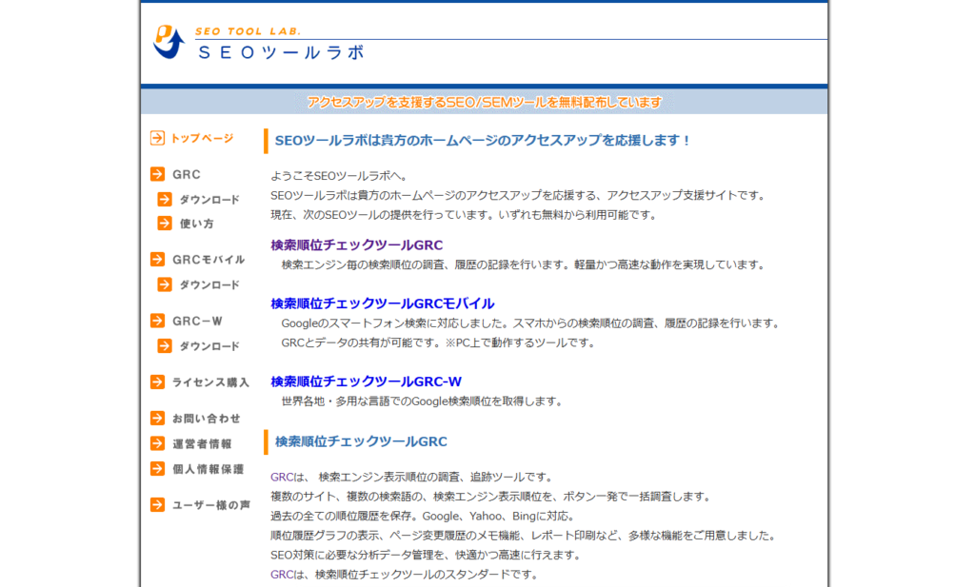Image resolution: width=975 pixels, height=587 pixels.
Task: Click section heading 検索順位チェックツールGRC with orange bar
Action: (x=361, y=441)
